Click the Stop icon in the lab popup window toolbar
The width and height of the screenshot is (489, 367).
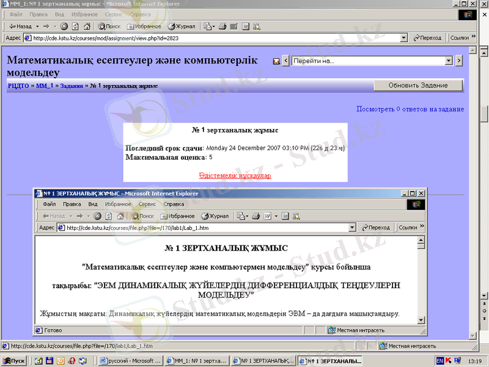click(98, 216)
